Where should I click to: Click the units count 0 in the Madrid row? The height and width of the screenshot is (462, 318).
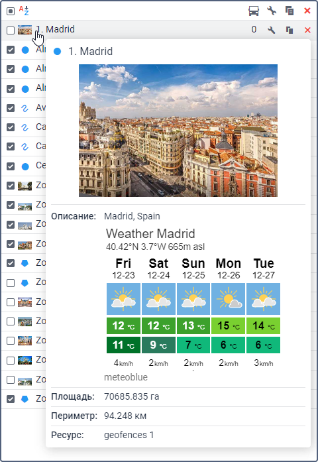coord(254,29)
